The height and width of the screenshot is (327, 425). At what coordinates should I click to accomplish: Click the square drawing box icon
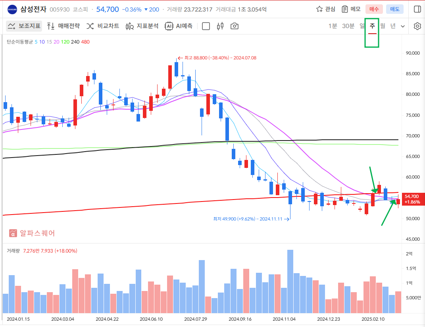[206, 26]
